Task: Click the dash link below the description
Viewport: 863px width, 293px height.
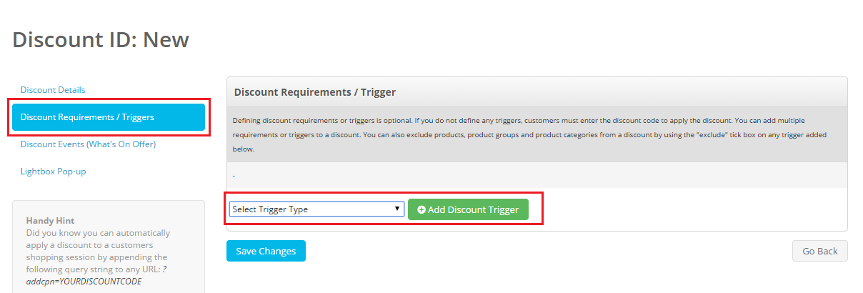Action: (x=234, y=175)
